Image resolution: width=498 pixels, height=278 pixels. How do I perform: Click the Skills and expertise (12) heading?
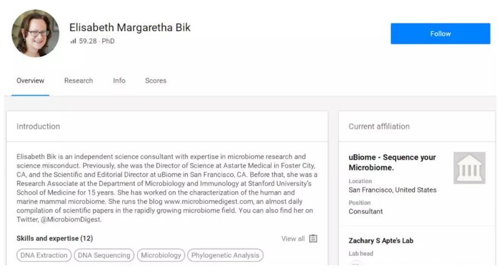point(54,239)
